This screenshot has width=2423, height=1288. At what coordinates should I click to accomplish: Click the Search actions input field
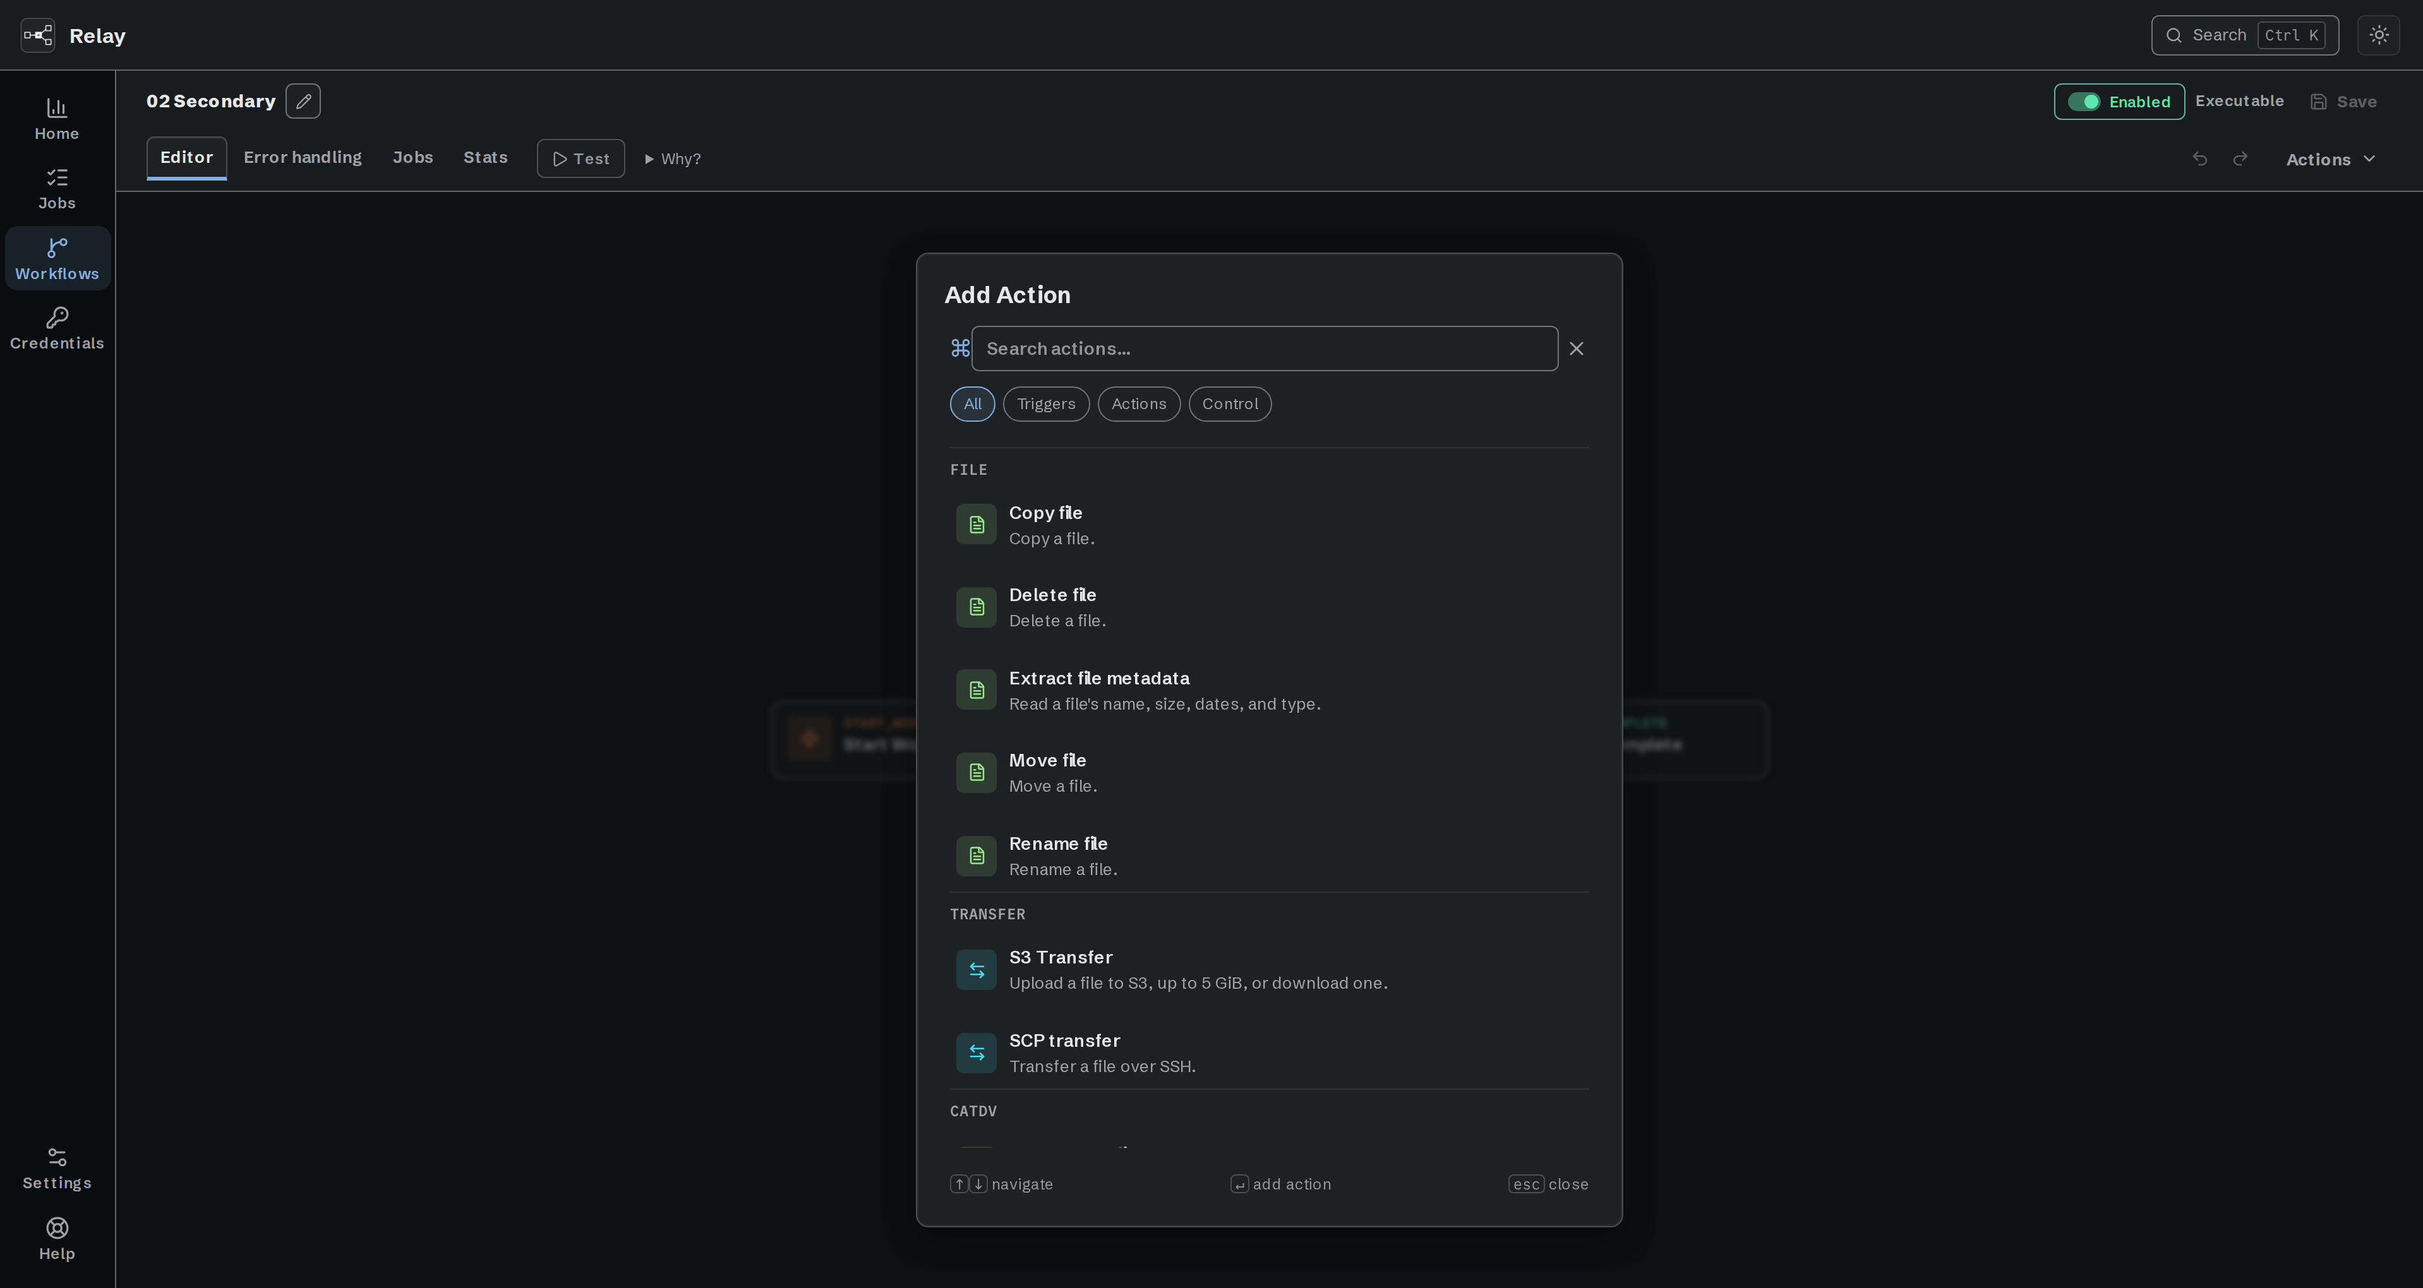pyautogui.click(x=1264, y=349)
